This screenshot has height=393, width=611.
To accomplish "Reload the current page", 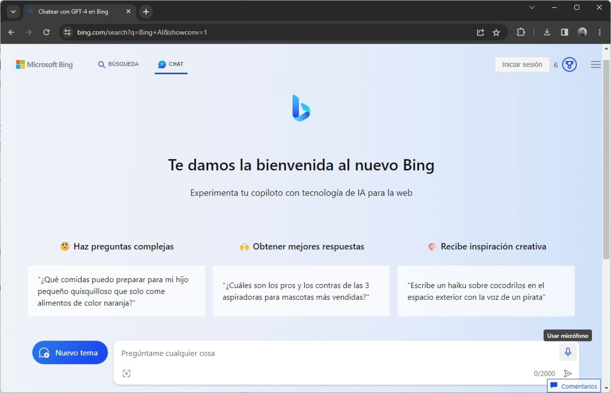I will pyautogui.click(x=46, y=32).
